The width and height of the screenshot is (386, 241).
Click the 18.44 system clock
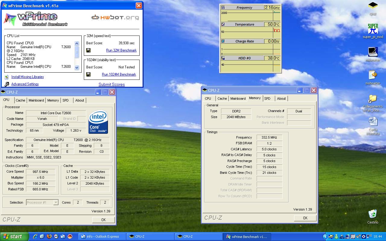click(378, 236)
